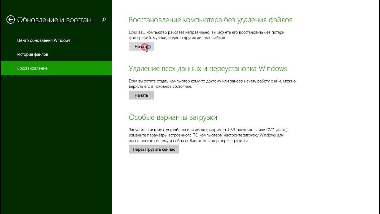The height and width of the screenshot is (214, 380).
Task: Click heading Восстановление компьютера без удаления файлов
Action: pyautogui.click(x=210, y=20)
